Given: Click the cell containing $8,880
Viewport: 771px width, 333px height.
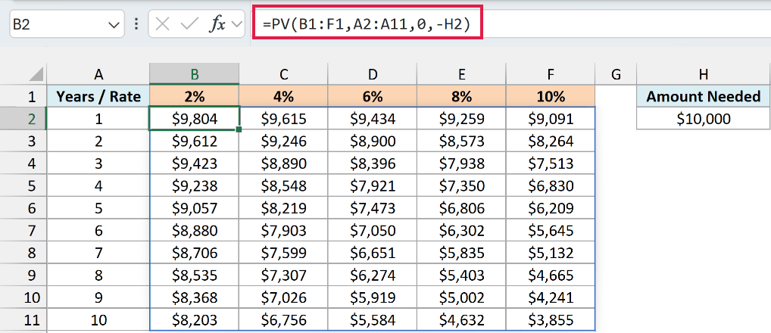Looking at the screenshot, I should coord(195,231).
